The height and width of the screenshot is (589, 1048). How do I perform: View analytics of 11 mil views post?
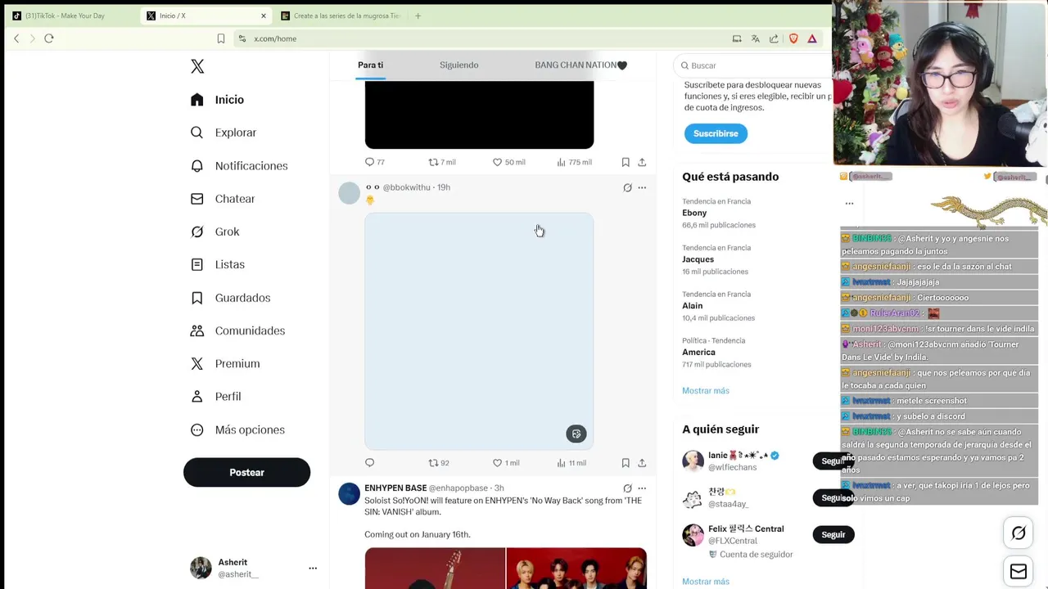coord(571,462)
